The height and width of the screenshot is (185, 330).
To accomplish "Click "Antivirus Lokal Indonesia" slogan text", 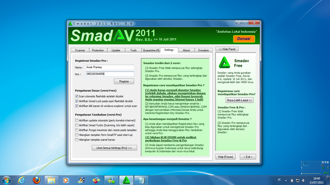I will tap(236, 32).
